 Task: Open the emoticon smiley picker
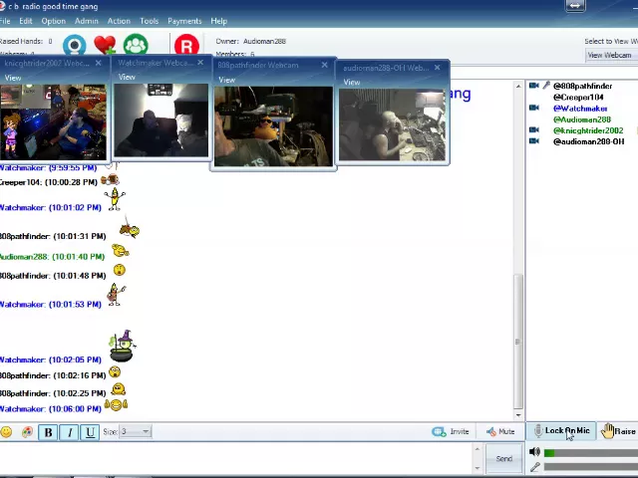tap(6, 431)
